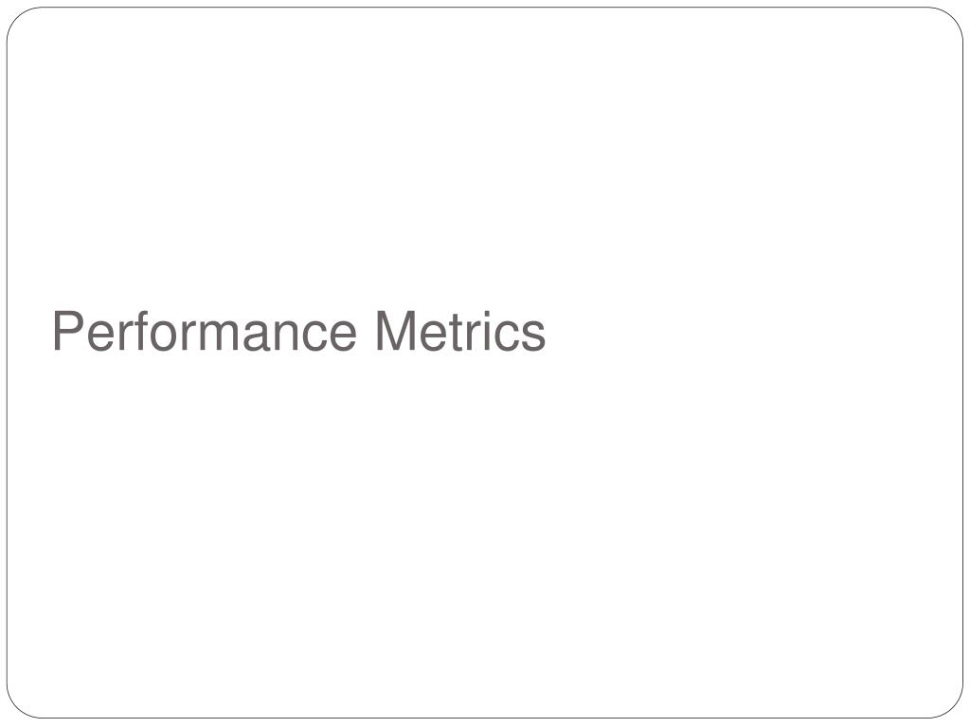Click the bottom-left rounded corner of slide border
The height and width of the screenshot is (728, 970).
[17, 707]
